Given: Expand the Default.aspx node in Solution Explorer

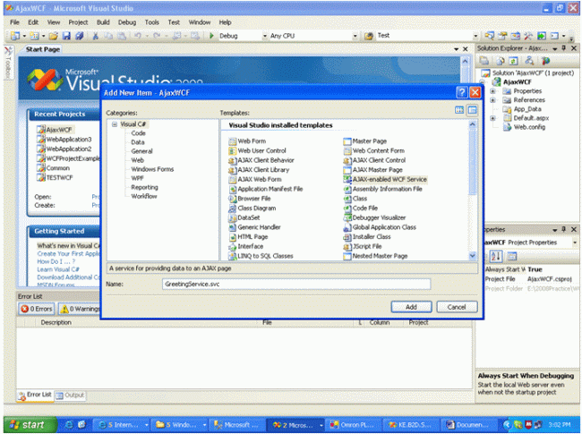Looking at the screenshot, I should [492, 118].
